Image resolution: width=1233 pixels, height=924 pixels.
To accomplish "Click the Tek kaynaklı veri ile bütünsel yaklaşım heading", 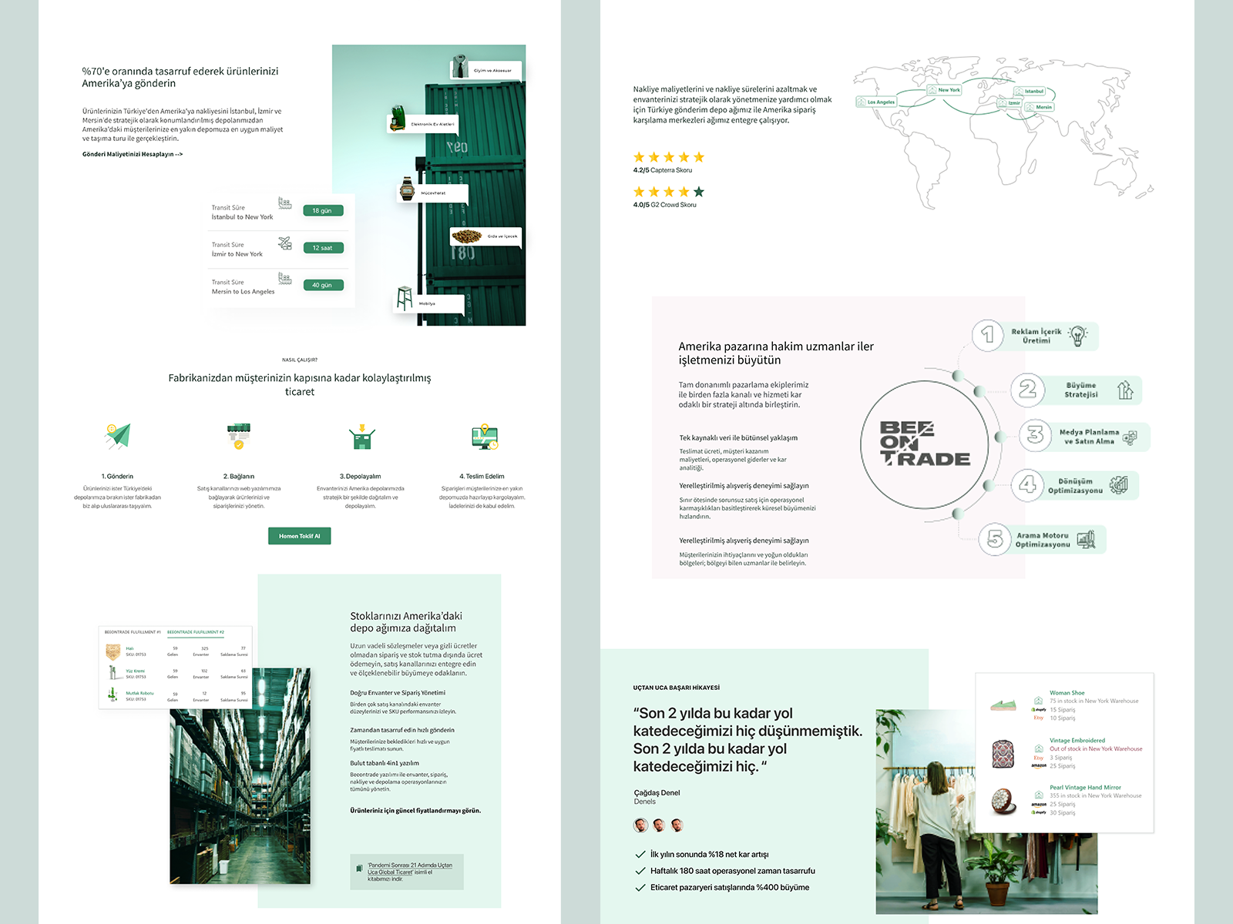I will 738,437.
